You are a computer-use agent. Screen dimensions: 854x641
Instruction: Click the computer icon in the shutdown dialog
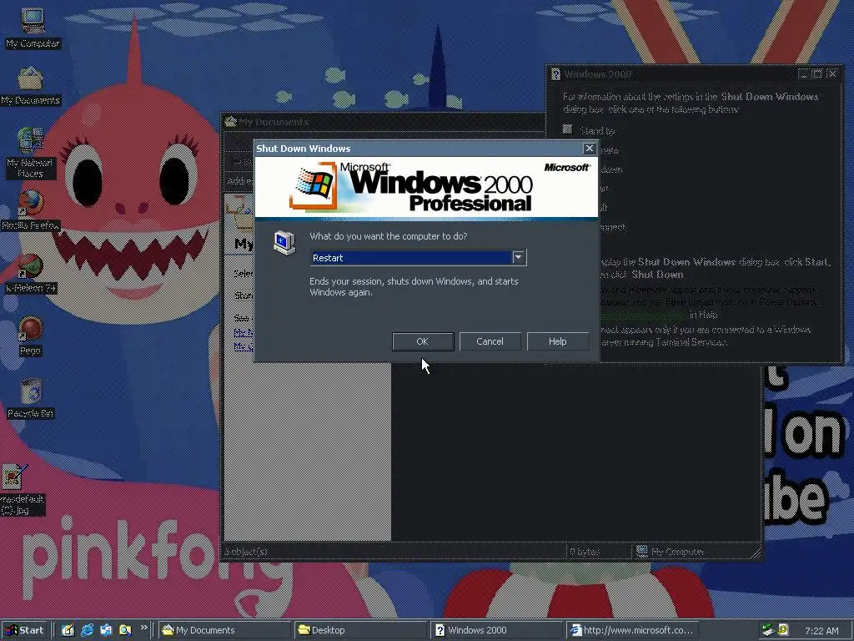pyautogui.click(x=284, y=243)
